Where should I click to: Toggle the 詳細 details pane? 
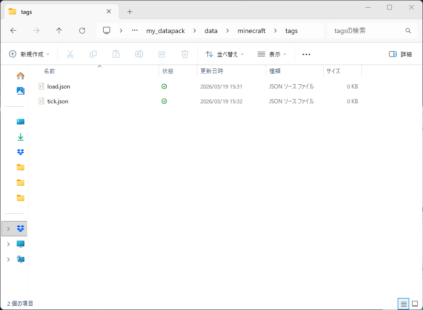coord(400,54)
